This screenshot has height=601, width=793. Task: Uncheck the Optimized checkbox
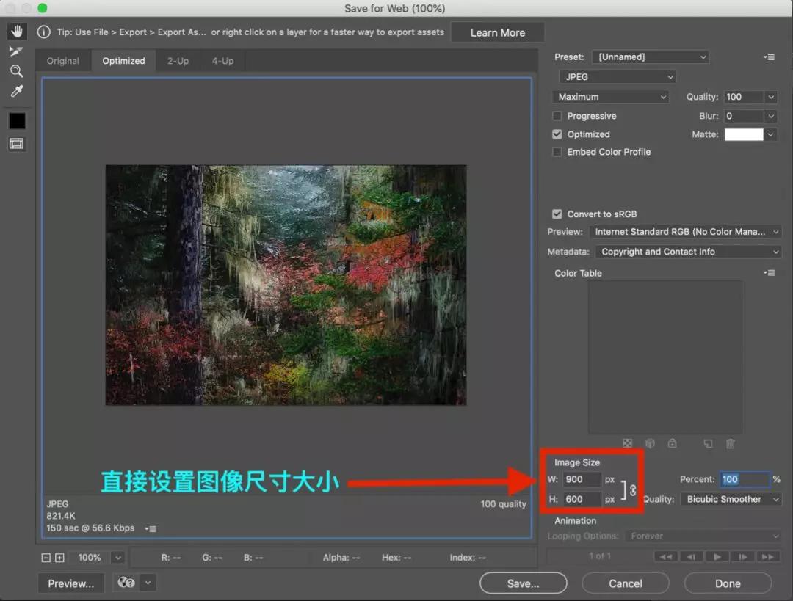[557, 134]
